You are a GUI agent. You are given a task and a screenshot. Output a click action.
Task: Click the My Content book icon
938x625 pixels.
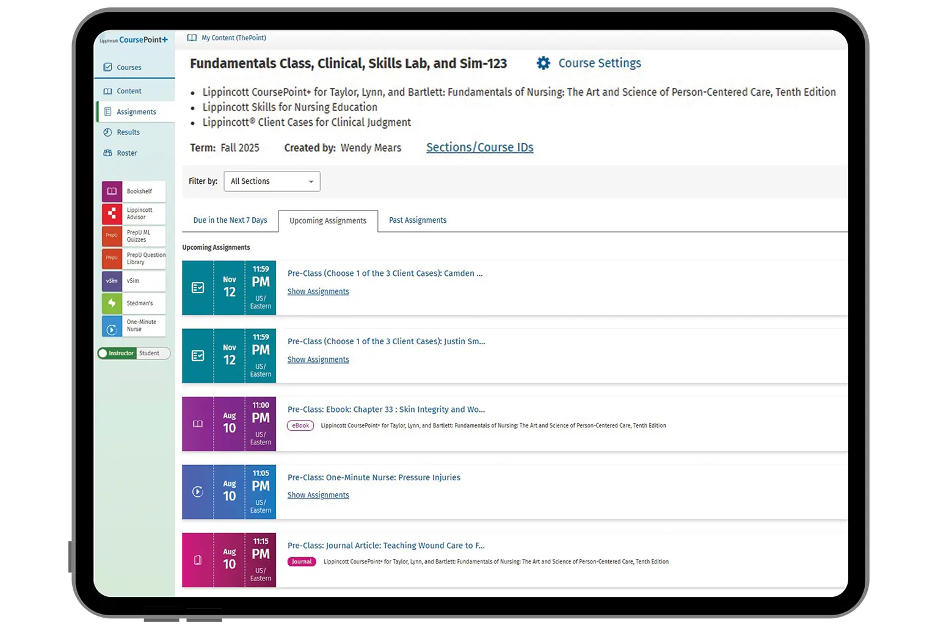[192, 38]
